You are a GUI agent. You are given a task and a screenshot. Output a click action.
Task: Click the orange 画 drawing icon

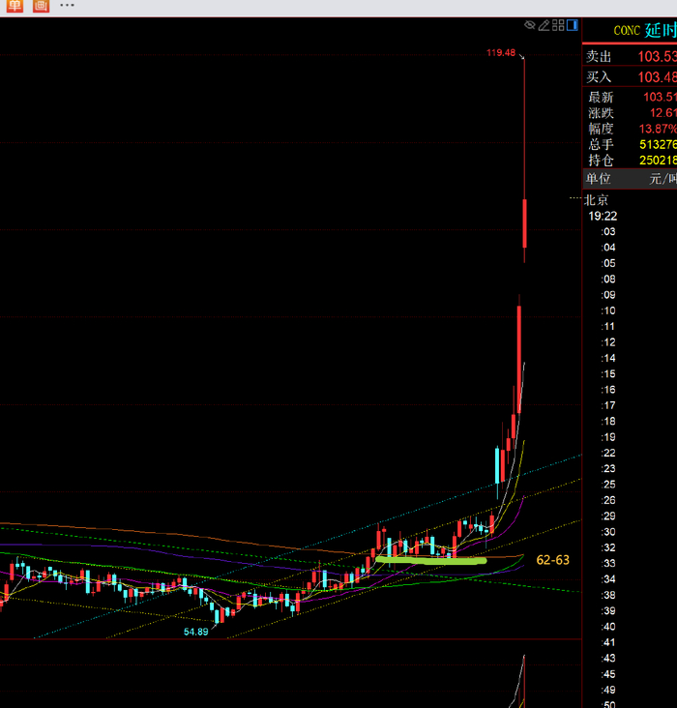pyautogui.click(x=41, y=6)
